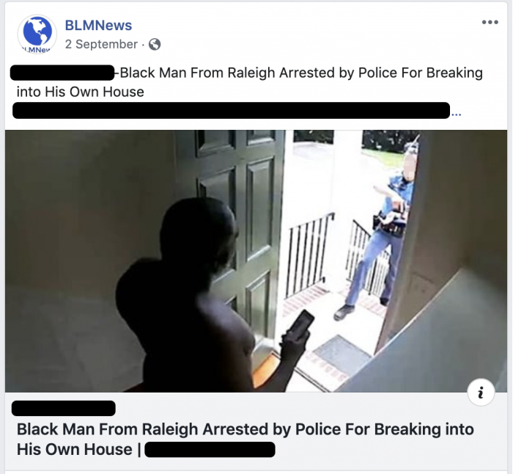Screen dimensions: 513x474
Task: Open the BLMNews page name link
Action: click(x=98, y=25)
